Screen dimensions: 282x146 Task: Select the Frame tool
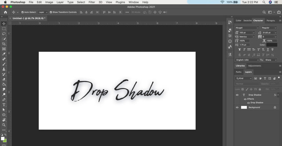(4, 49)
